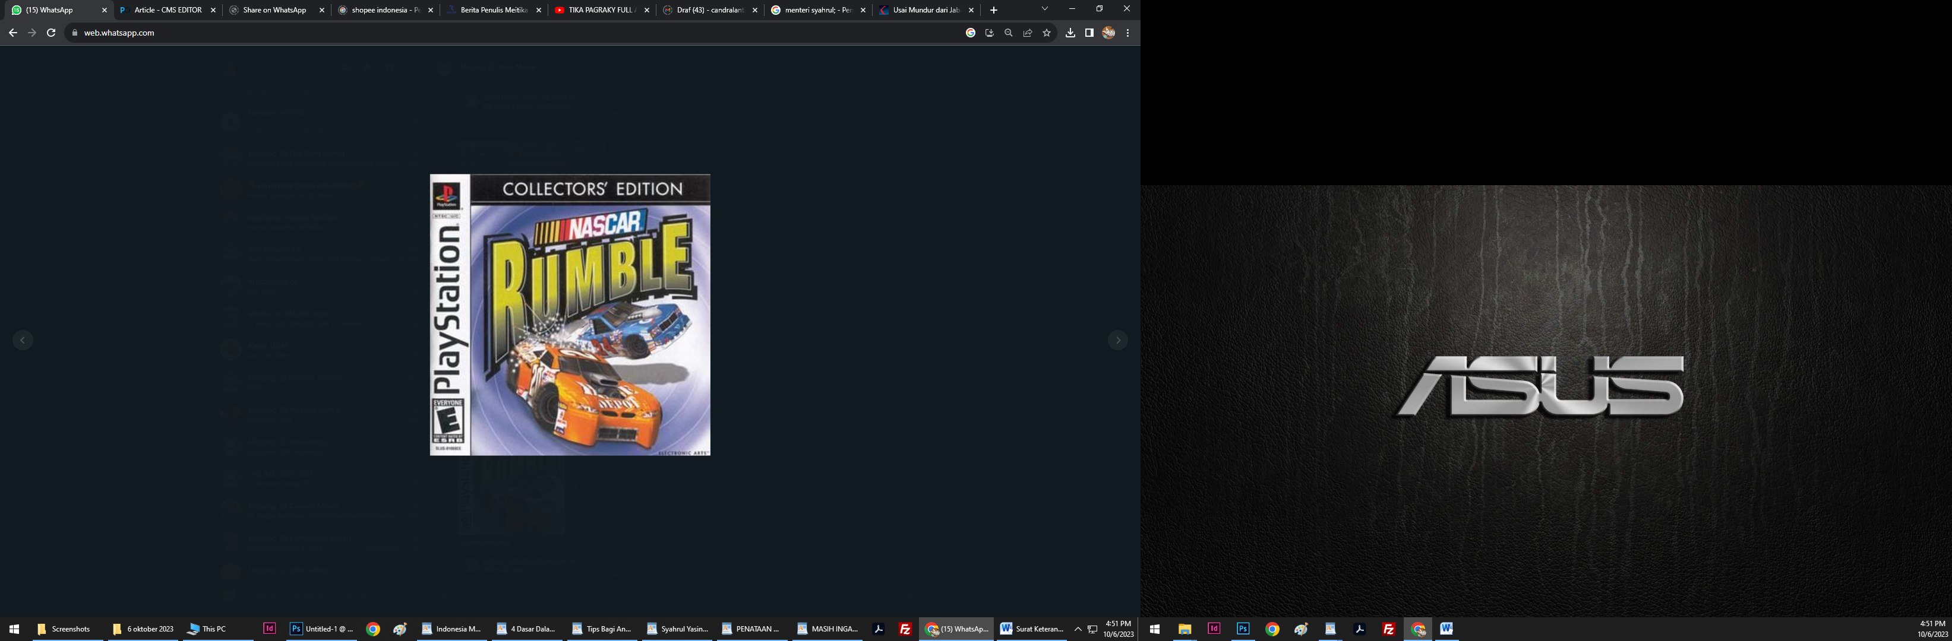Close the Draf (43) tab
1952x641 pixels.
[x=755, y=10]
